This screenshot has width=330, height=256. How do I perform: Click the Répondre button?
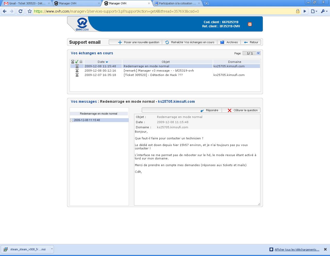(x=209, y=110)
